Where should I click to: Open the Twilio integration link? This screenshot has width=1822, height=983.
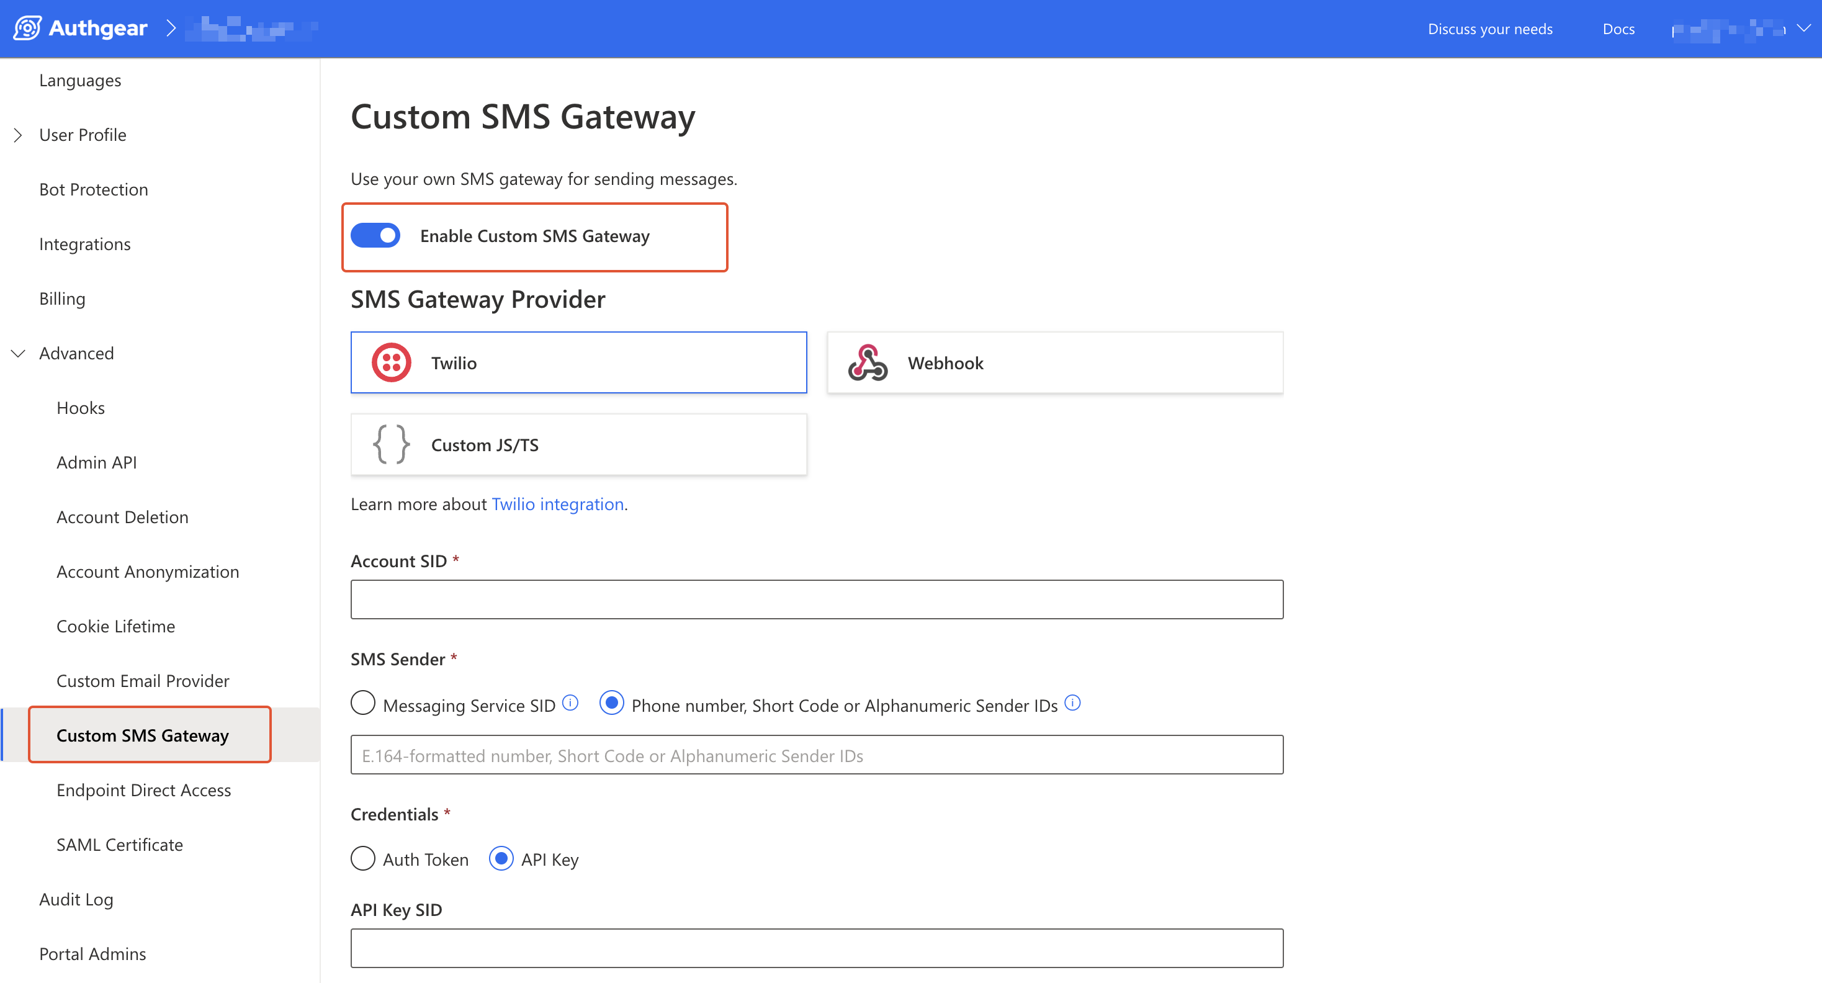point(557,505)
